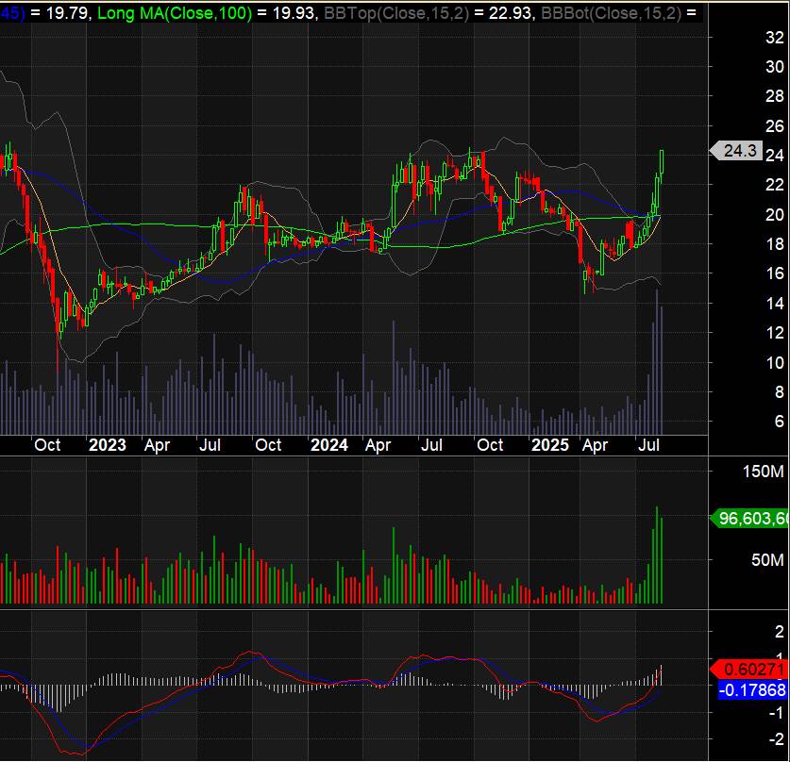Click the 2024 year label on time axis

click(329, 444)
